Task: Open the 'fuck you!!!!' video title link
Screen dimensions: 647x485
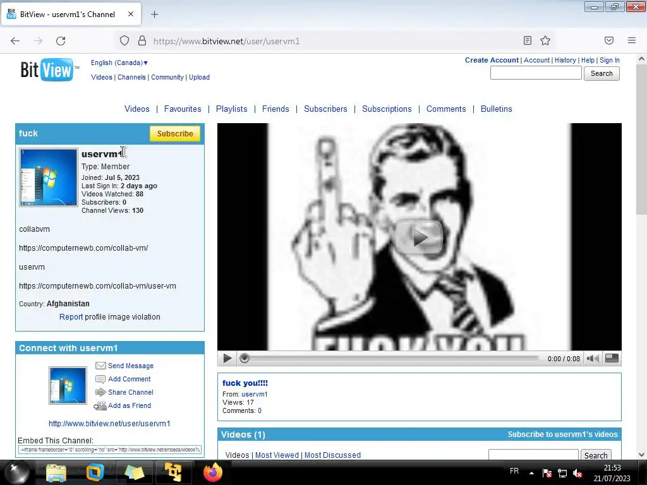Action: 245,383
